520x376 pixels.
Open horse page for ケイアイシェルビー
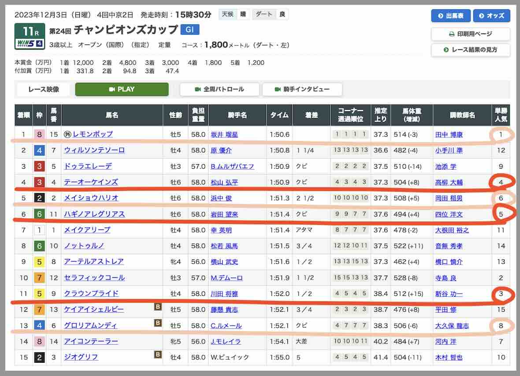(94, 309)
